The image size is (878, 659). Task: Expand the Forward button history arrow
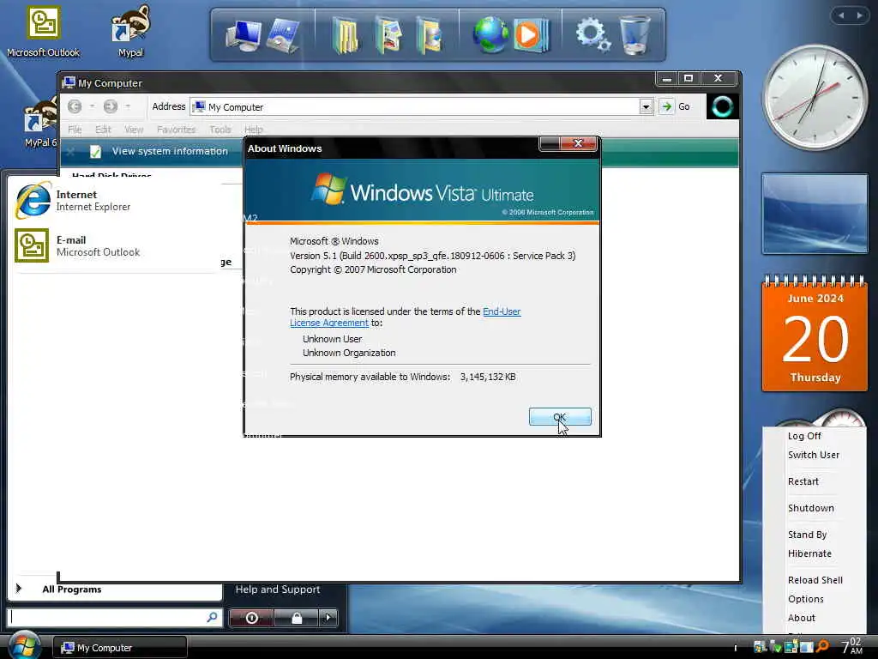pyautogui.click(x=128, y=106)
